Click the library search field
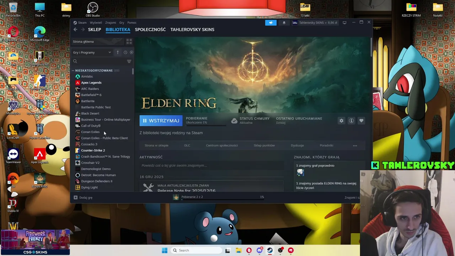The width and height of the screenshot is (455, 256). (x=99, y=61)
